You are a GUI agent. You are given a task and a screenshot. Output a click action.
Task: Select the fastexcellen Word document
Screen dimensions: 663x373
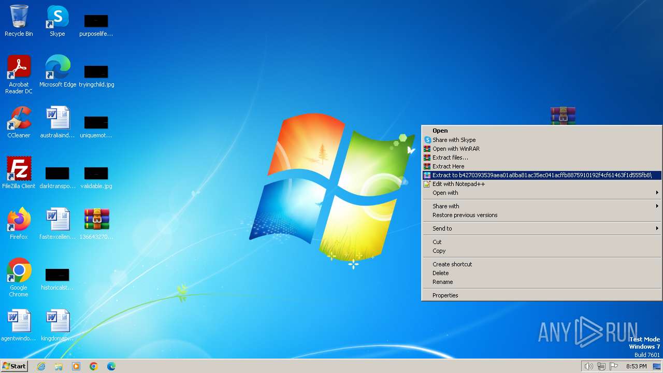click(x=57, y=224)
